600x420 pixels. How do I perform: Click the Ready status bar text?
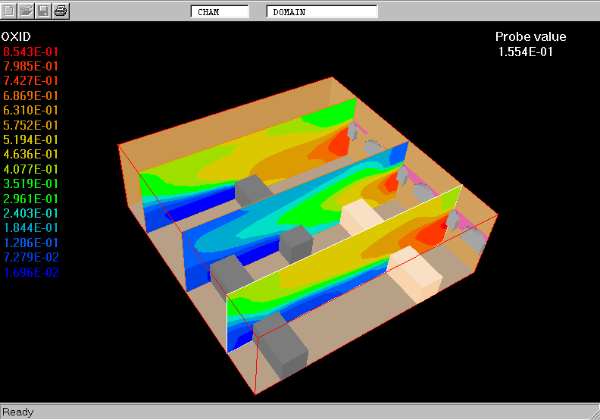[18, 412]
